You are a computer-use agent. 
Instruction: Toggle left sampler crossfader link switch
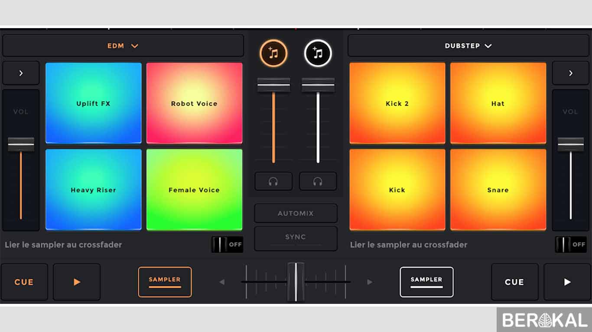pyautogui.click(x=227, y=245)
